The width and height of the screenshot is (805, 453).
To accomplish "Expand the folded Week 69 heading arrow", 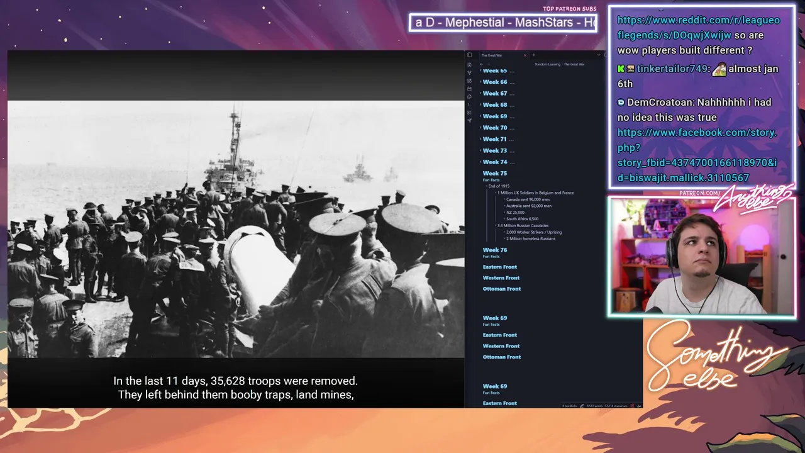I will pyautogui.click(x=481, y=116).
